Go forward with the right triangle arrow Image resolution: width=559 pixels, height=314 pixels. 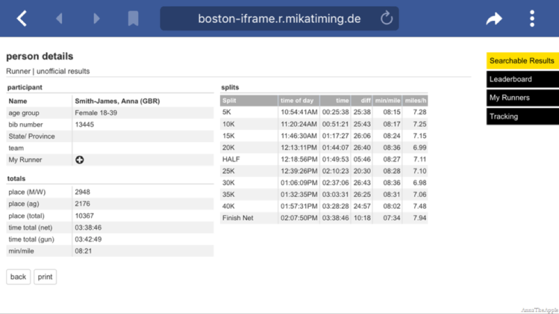(x=96, y=19)
